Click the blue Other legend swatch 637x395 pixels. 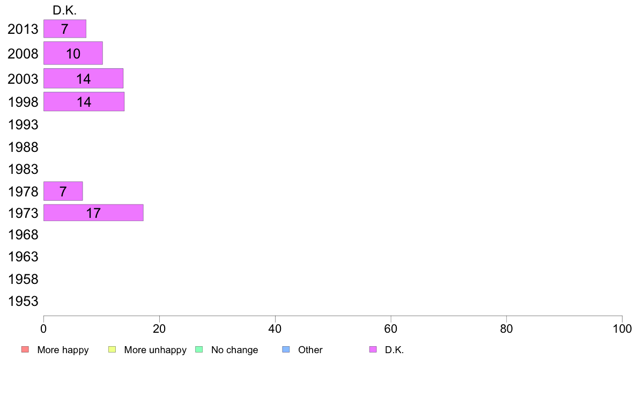pyautogui.click(x=286, y=349)
